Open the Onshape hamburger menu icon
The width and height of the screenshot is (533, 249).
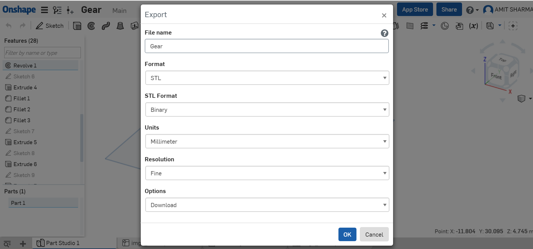click(x=44, y=10)
